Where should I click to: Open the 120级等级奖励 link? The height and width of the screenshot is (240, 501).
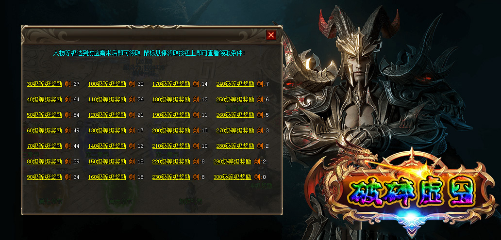(107, 115)
